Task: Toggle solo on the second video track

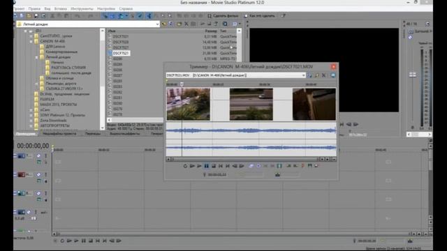Action: pyautogui.click(x=45, y=175)
